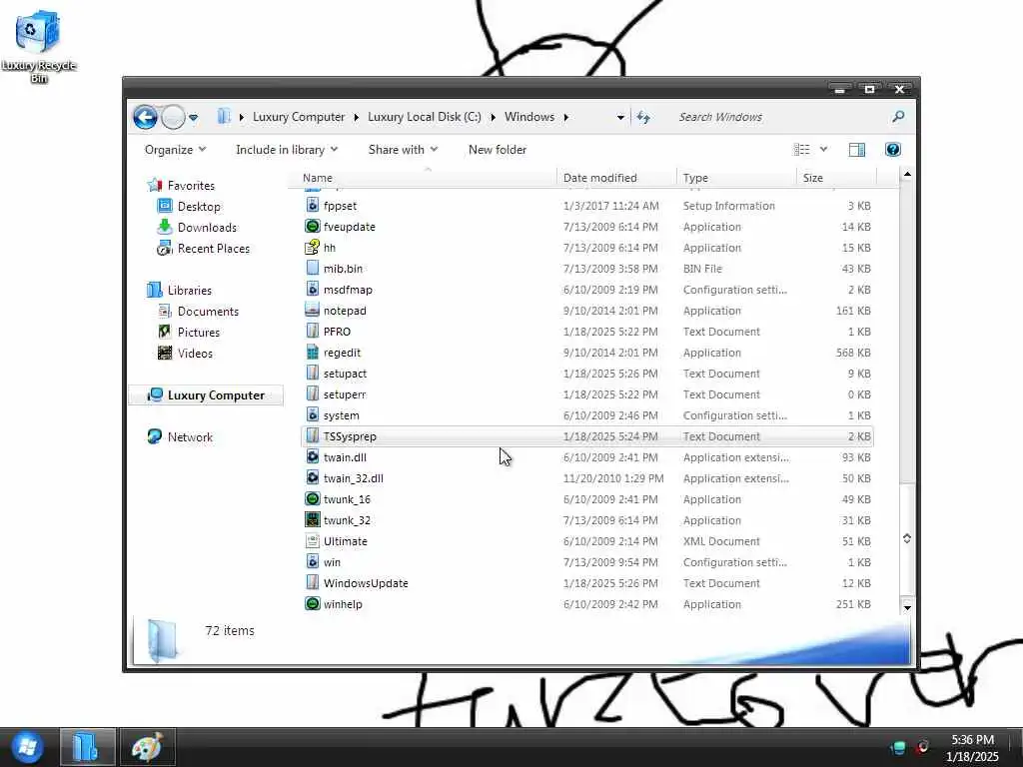Click the file list scroll up arrow
The height and width of the screenshot is (767, 1023).
[907, 174]
